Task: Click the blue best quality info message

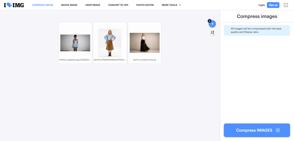Action: [257, 30]
